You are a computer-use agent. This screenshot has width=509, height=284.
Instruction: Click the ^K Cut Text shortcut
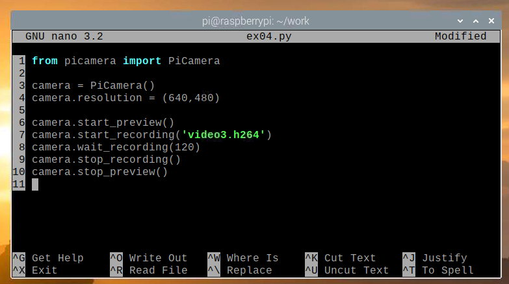pyautogui.click(x=340, y=258)
